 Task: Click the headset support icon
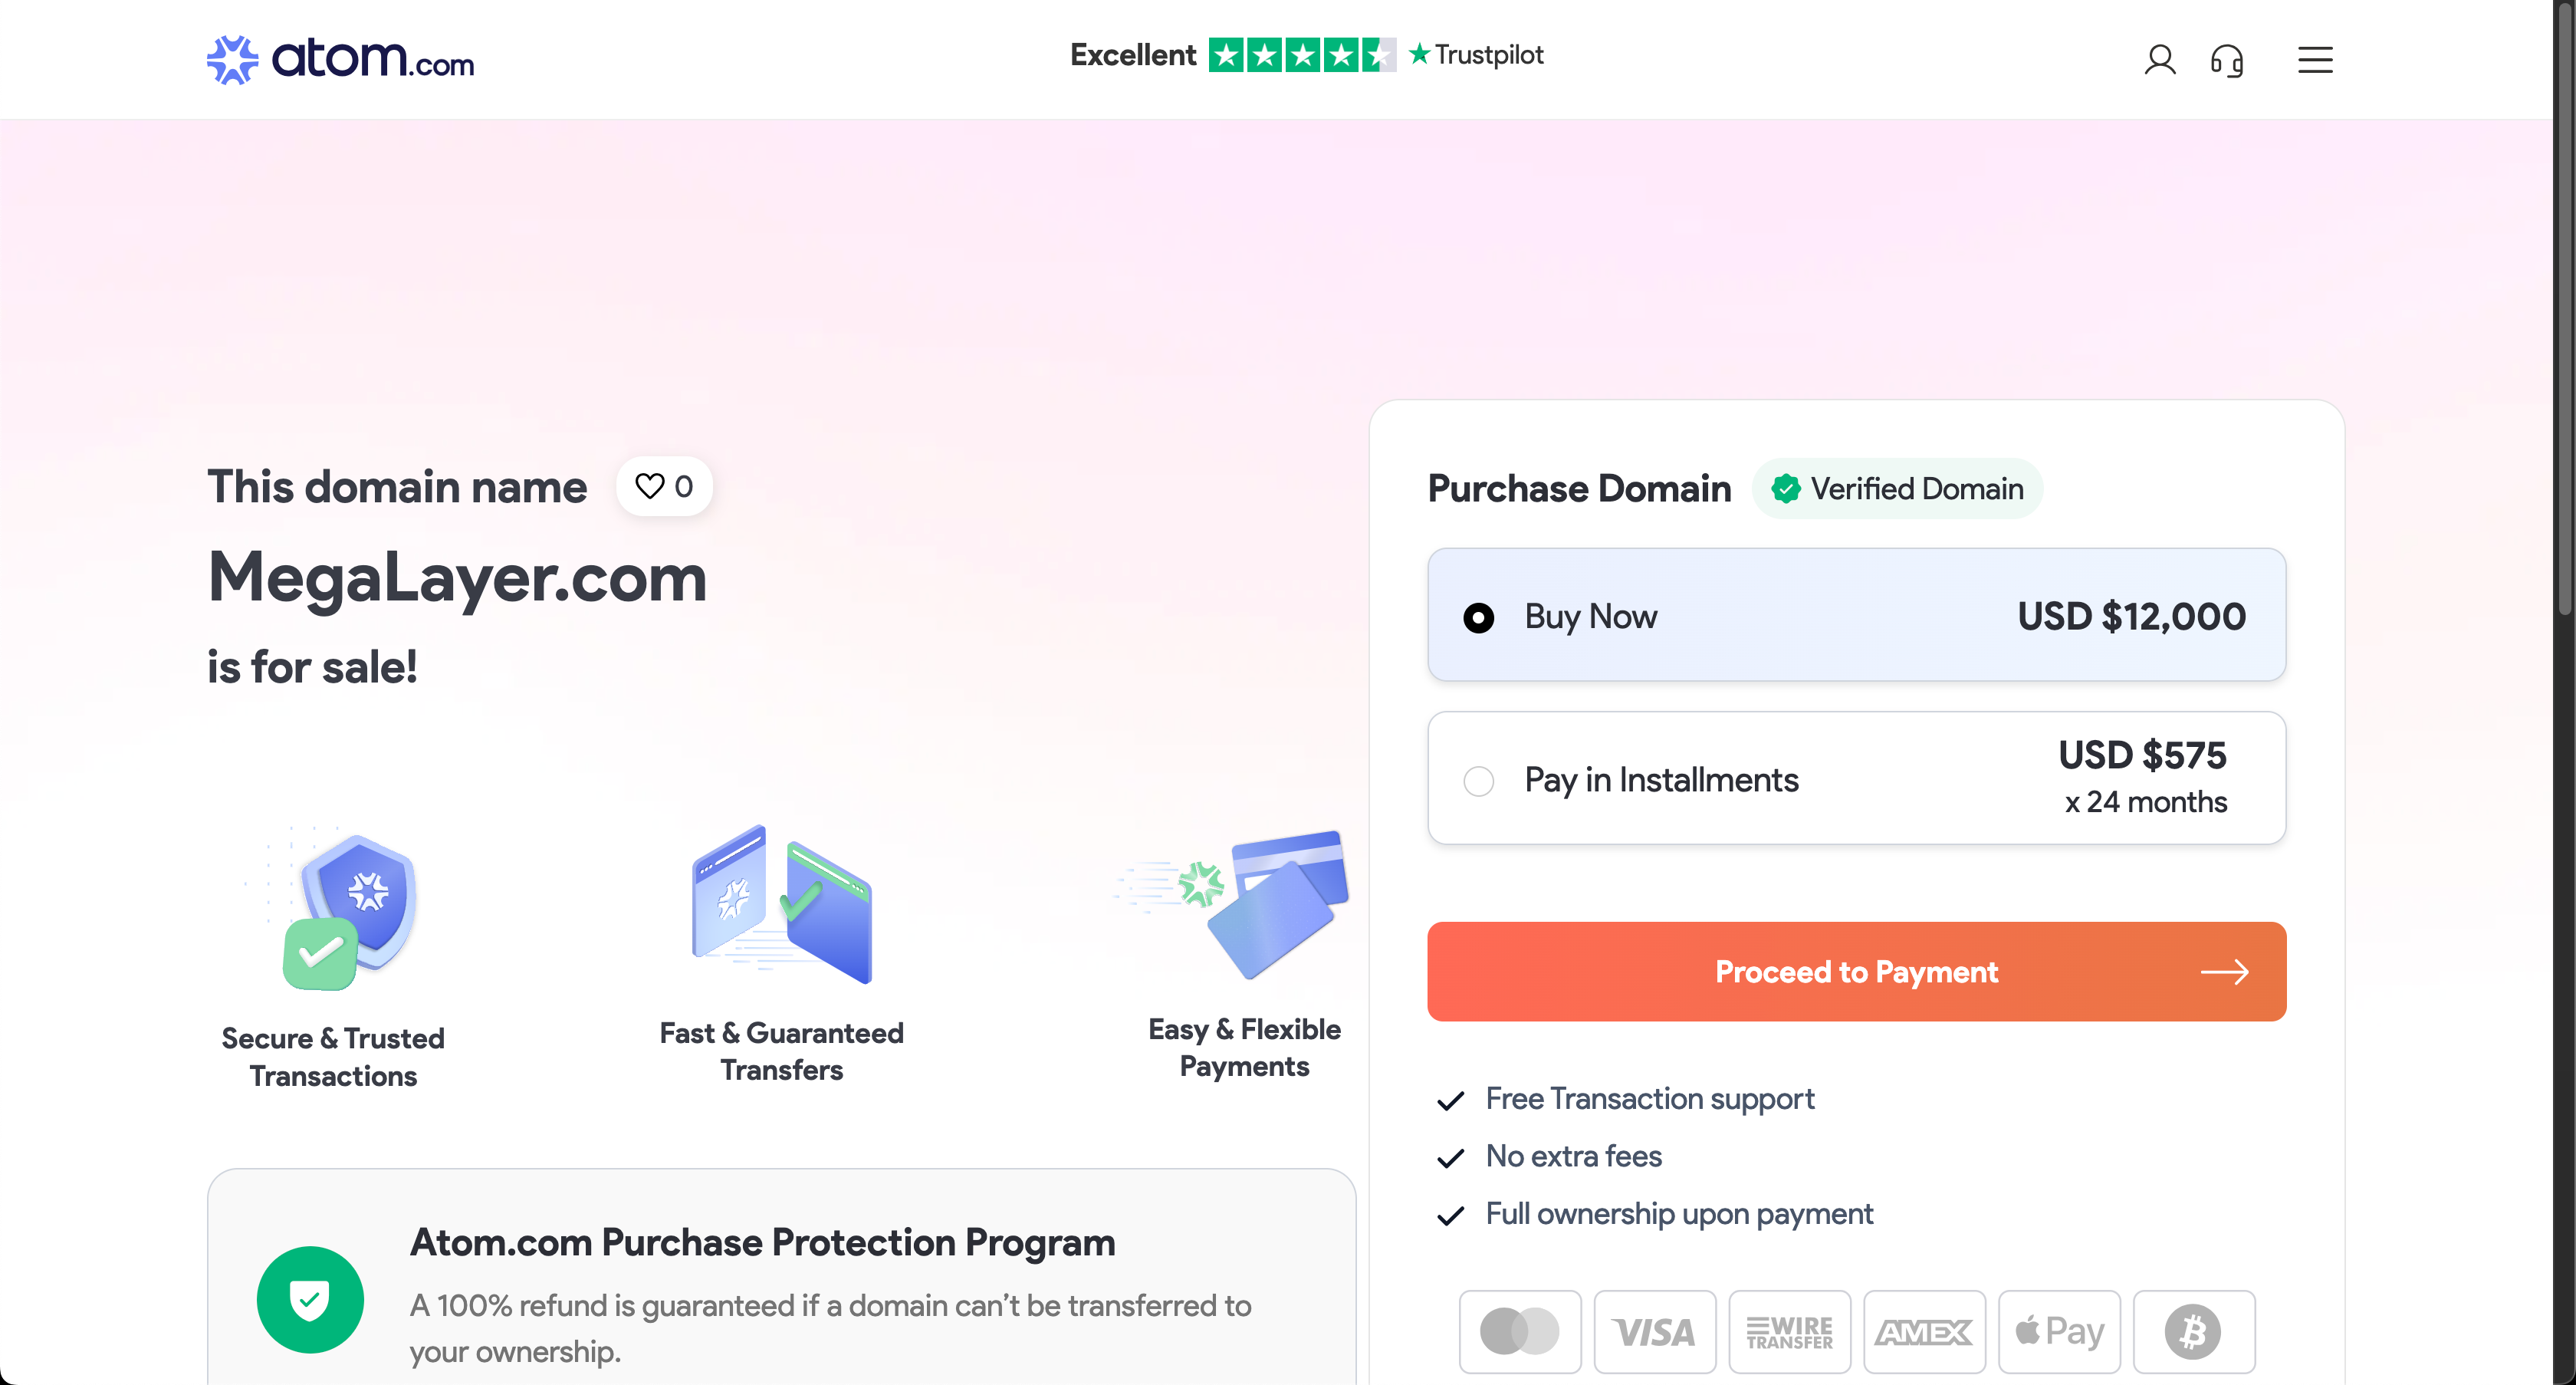(x=2226, y=60)
